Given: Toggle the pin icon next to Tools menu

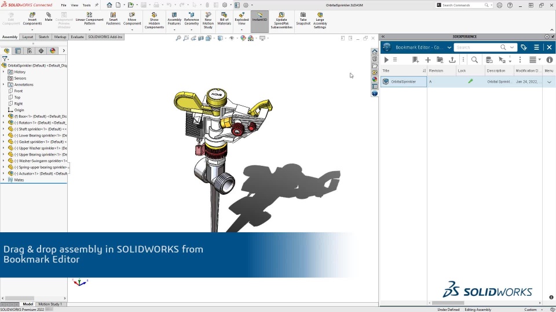Looking at the screenshot, I should click(97, 5).
